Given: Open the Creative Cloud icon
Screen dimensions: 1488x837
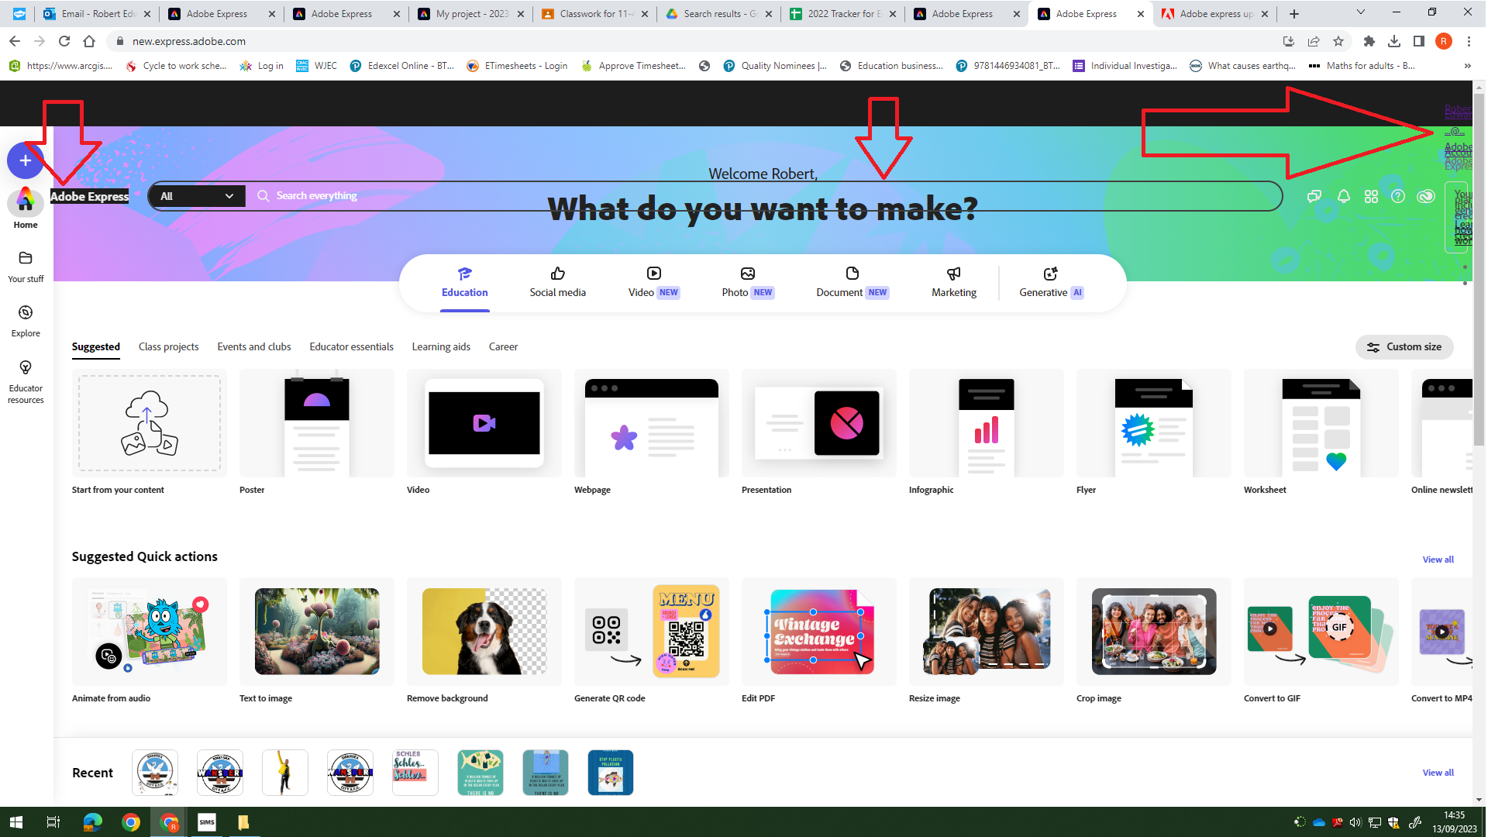Looking at the screenshot, I should (x=1426, y=196).
